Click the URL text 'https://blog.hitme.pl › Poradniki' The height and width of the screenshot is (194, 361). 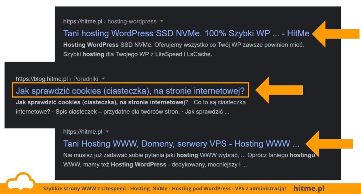click(57, 79)
